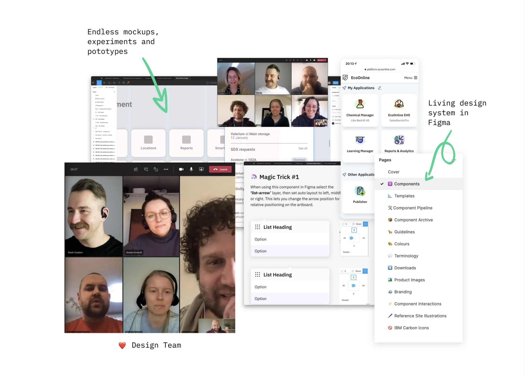Leave the small video meeting at top
Image resolution: width=525 pixels, height=375 pixels.
pos(321,60)
